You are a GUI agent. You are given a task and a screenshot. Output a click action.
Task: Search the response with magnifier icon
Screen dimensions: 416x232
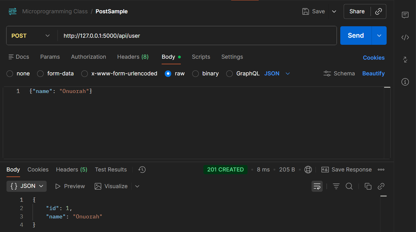(349, 186)
